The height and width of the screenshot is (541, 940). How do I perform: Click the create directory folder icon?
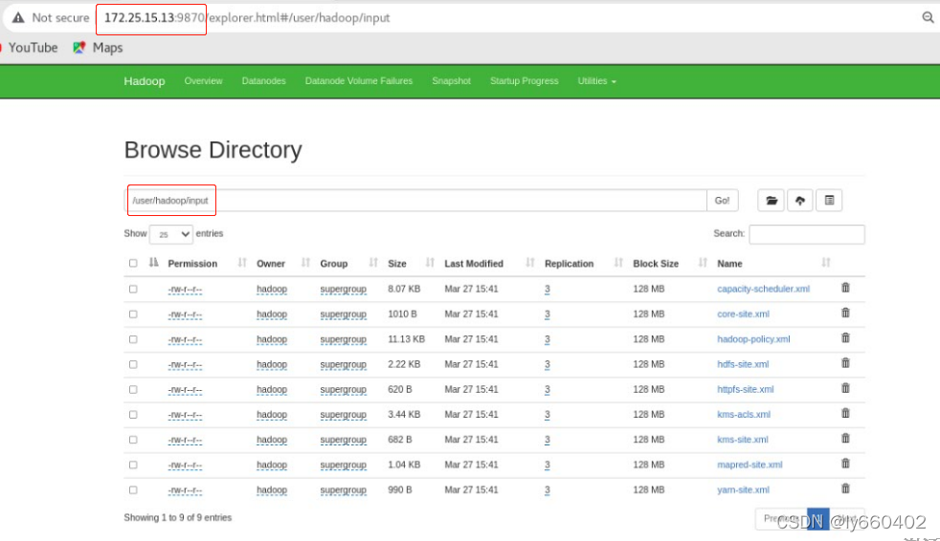(x=771, y=201)
